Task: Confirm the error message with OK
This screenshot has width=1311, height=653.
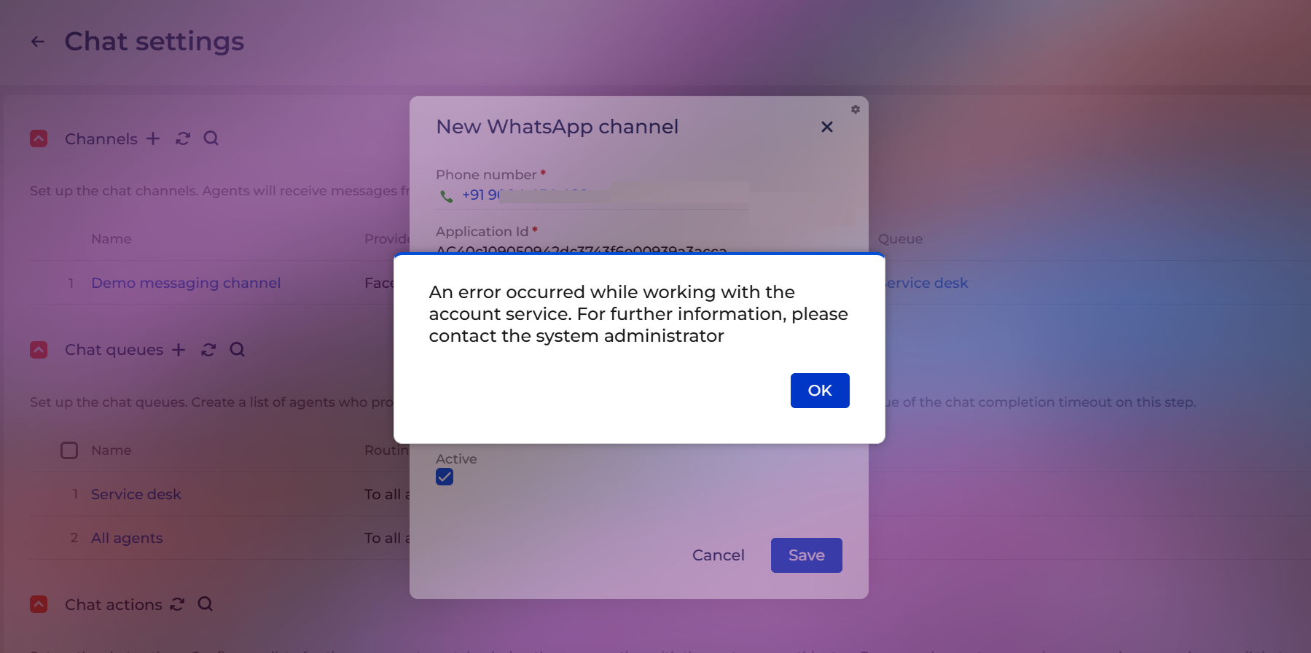Action: 820,391
